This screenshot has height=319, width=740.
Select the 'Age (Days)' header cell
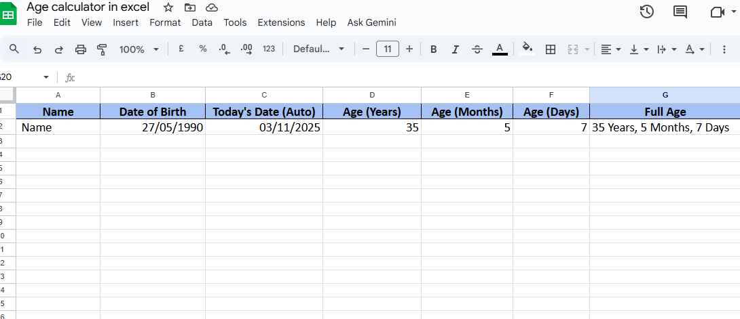pyautogui.click(x=551, y=112)
